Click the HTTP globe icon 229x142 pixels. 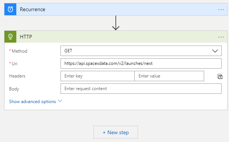tap(10, 37)
